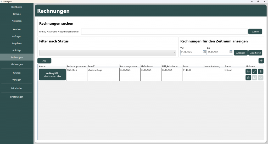
Task: Show all invoices with Alle button
Action: 44,61
